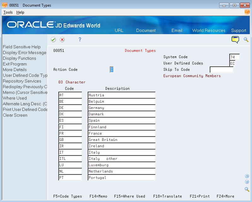Open User Defined Code Types option
252x202 pixels.
[x=25, y=75]
